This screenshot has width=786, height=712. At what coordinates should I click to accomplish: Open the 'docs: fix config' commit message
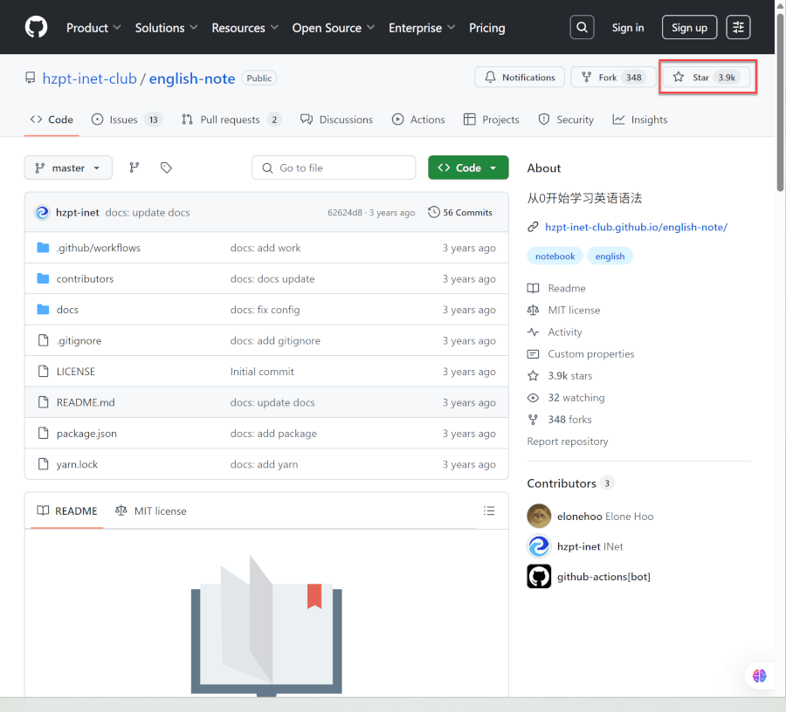point(265,310)
